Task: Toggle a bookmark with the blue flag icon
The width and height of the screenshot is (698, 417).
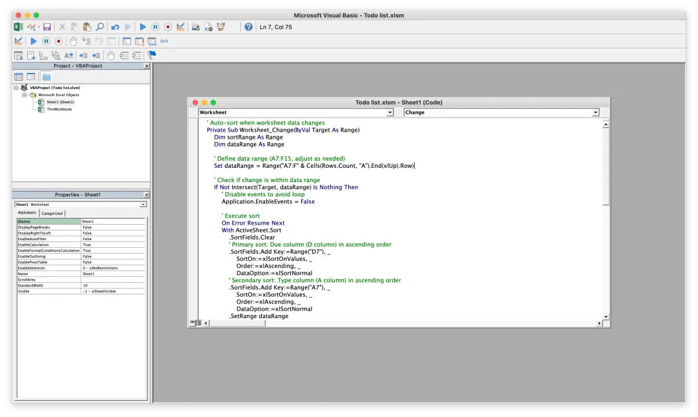Action: 152,55
